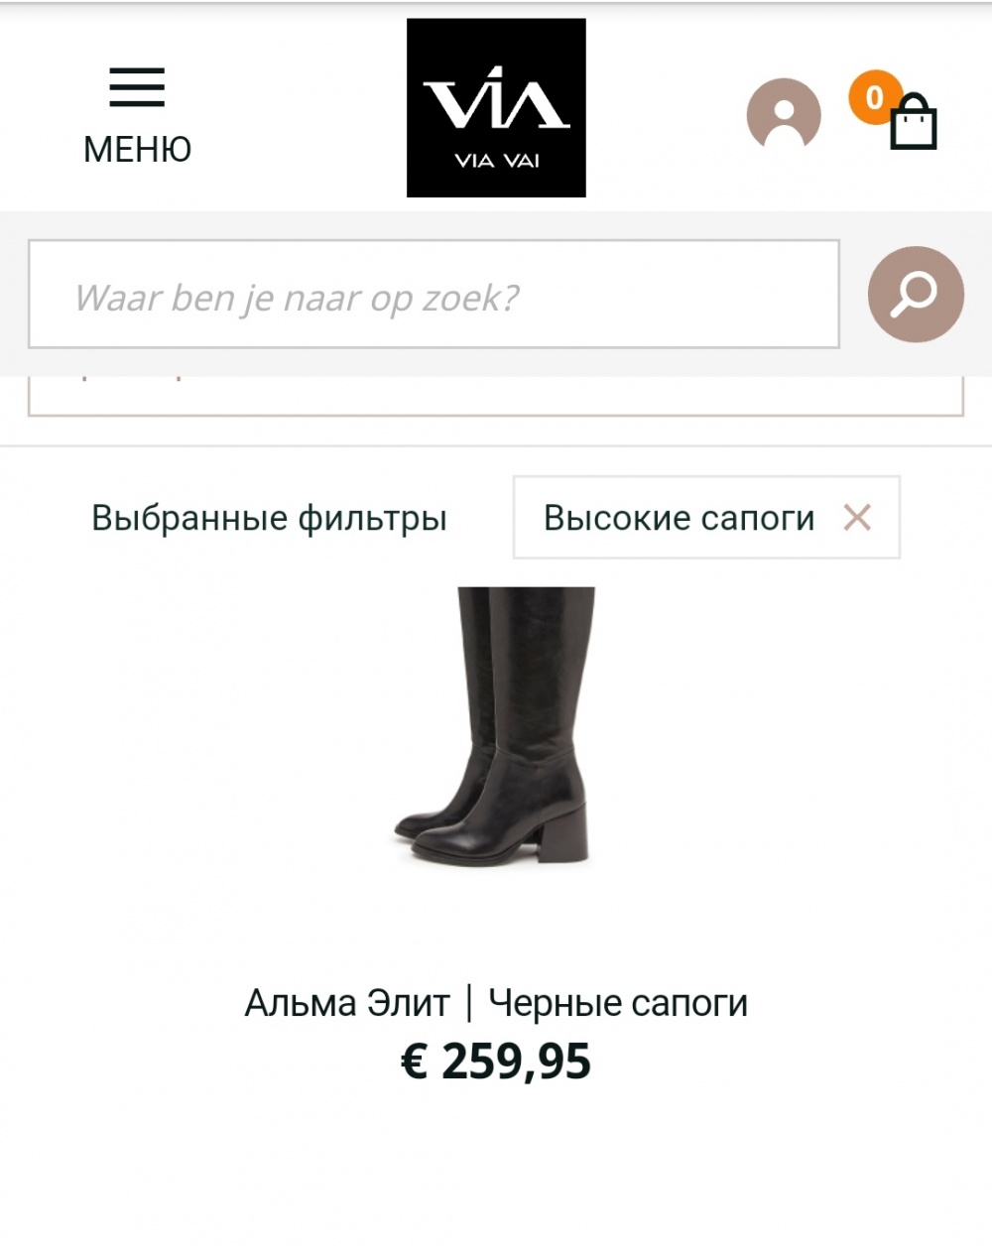
Task: Open the hamburger menu icon
Action: click(x=137, y=87)
